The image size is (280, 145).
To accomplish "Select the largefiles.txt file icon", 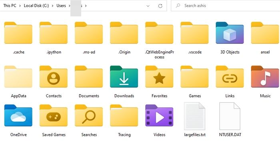I will tap(194, 116).
